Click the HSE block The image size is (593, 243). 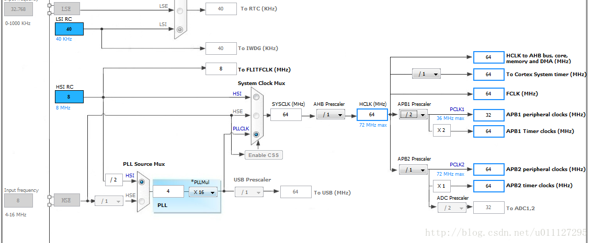[x=66, y=201]
